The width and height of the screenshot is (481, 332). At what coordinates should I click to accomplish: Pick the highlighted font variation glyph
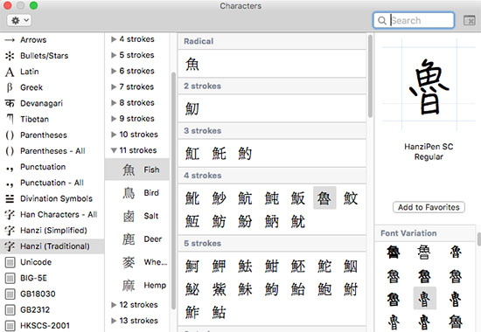pyautogui.click(x=424, y=299)
